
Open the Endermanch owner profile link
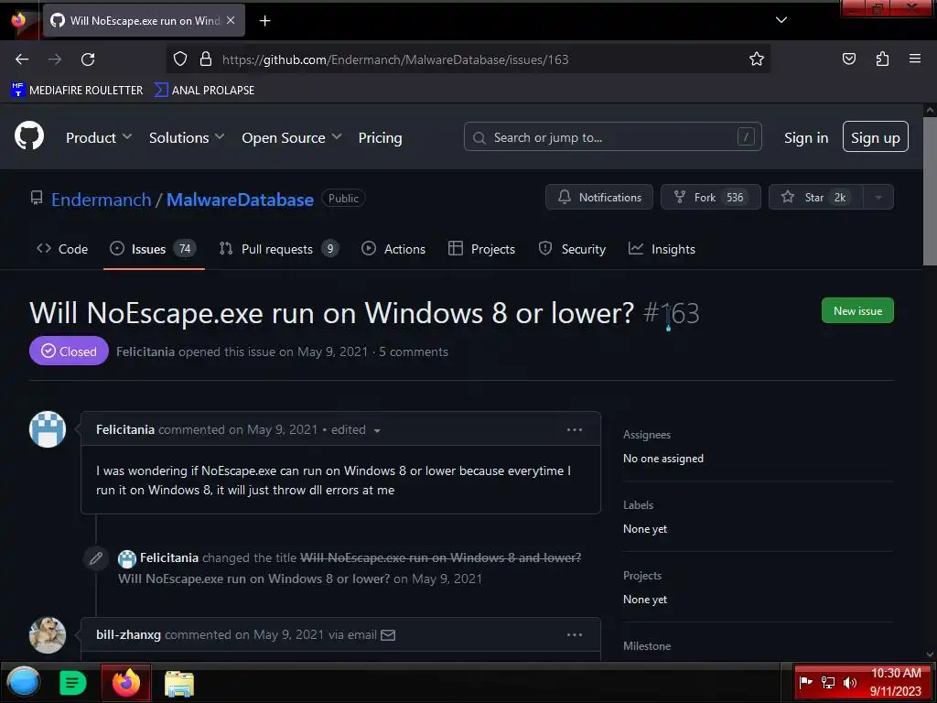[x=101, y=199]
